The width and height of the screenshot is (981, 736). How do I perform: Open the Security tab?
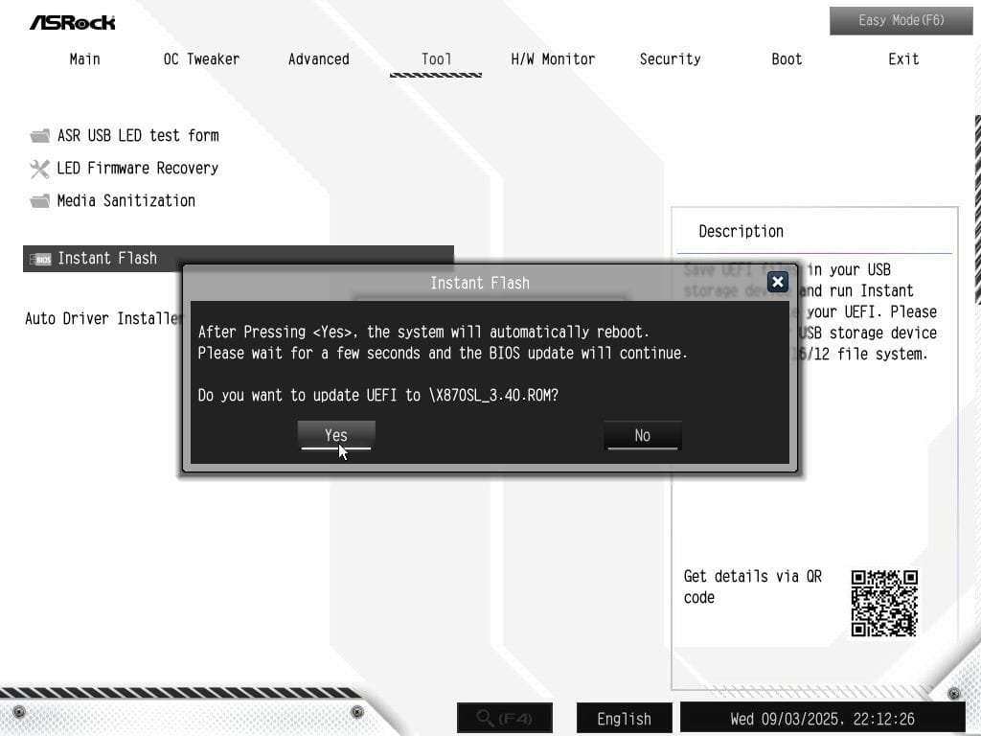[670, 59]
